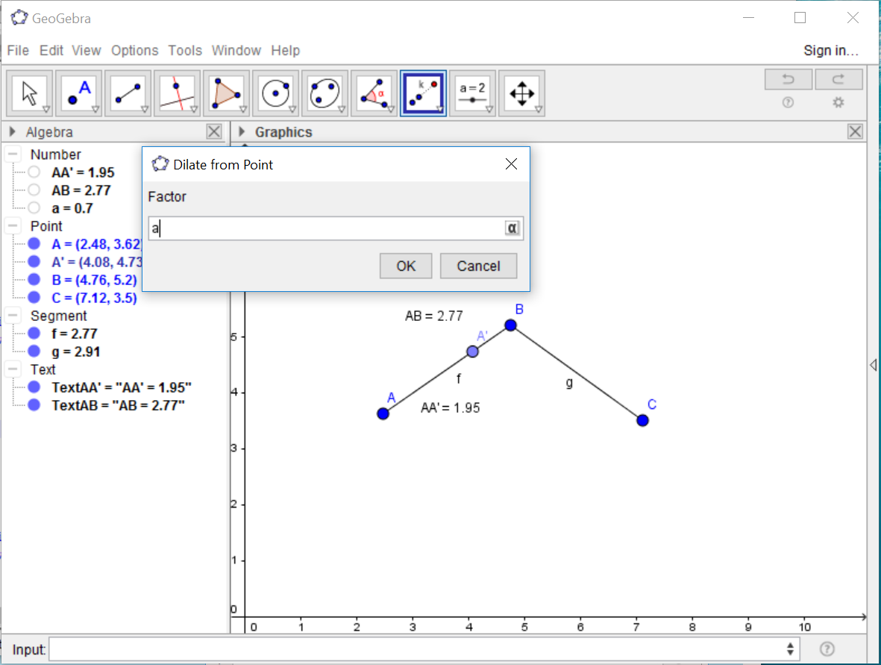881x665 pixels.
Task: Activate Circle with Center tool
Action: [x=276, y=93]
